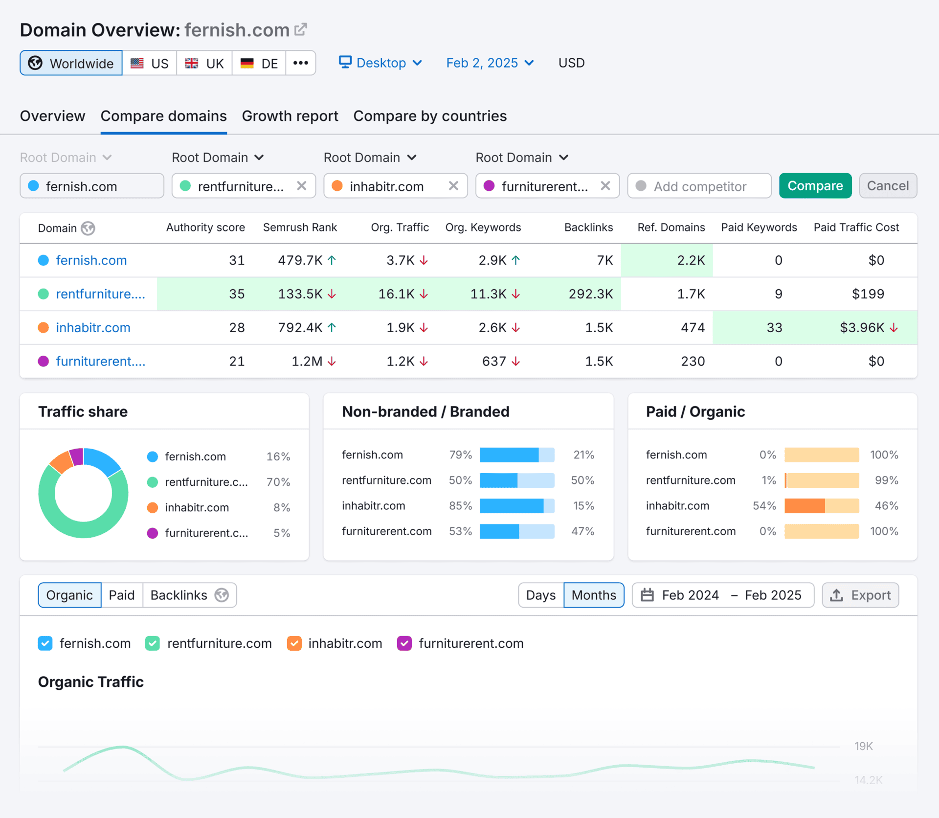Sort by Backlinks column header
939x818 pixels.
click(588, 227)
